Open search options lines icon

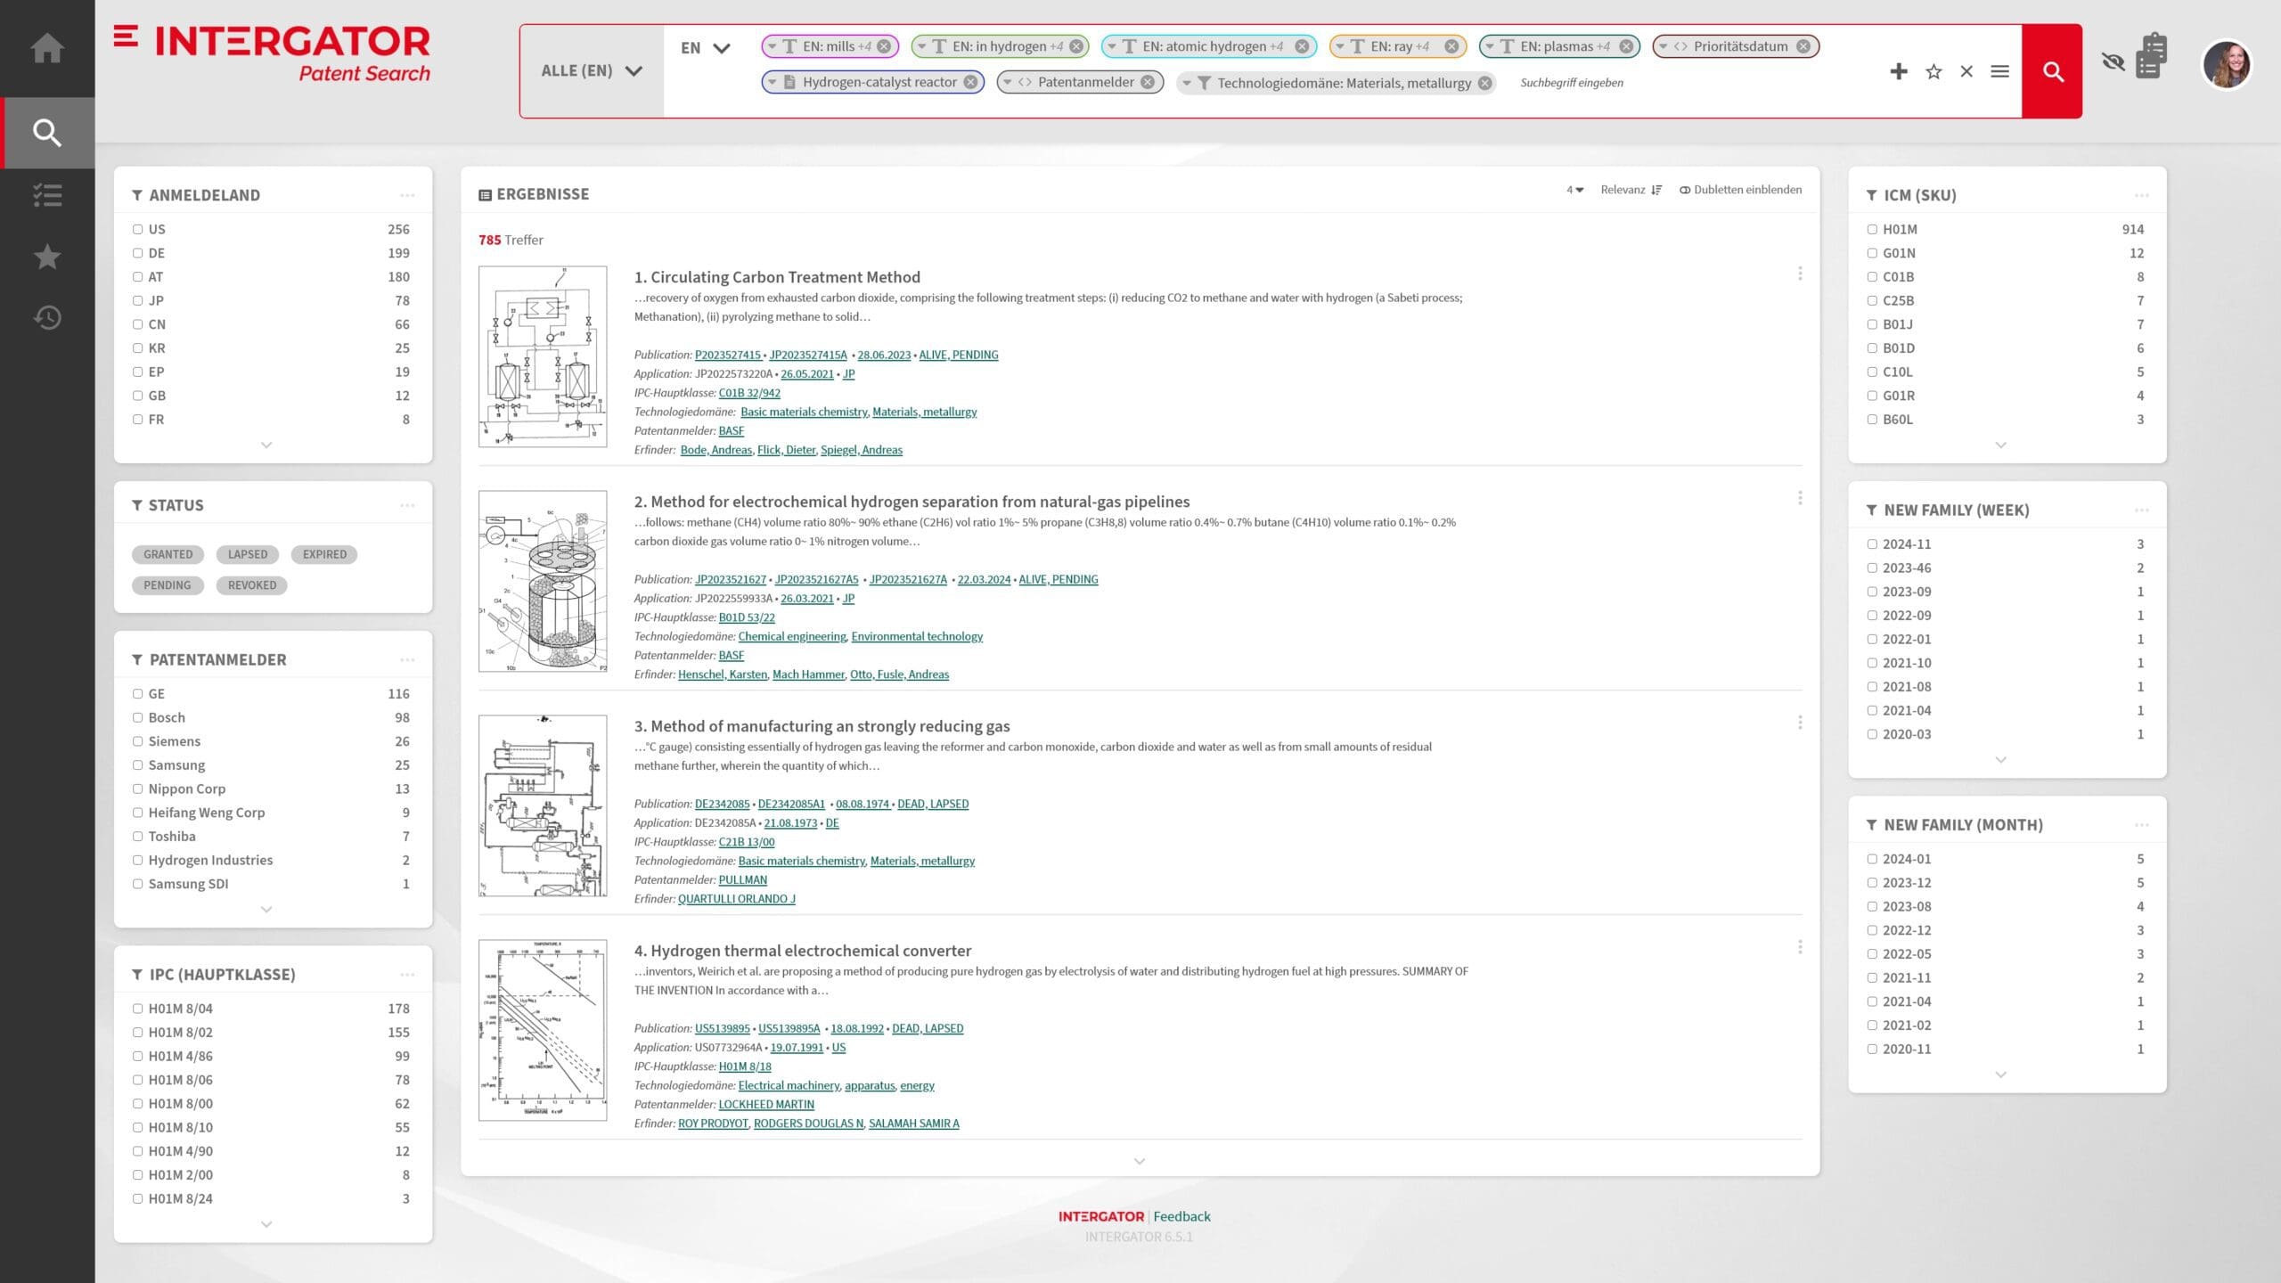click(1999, 71)
